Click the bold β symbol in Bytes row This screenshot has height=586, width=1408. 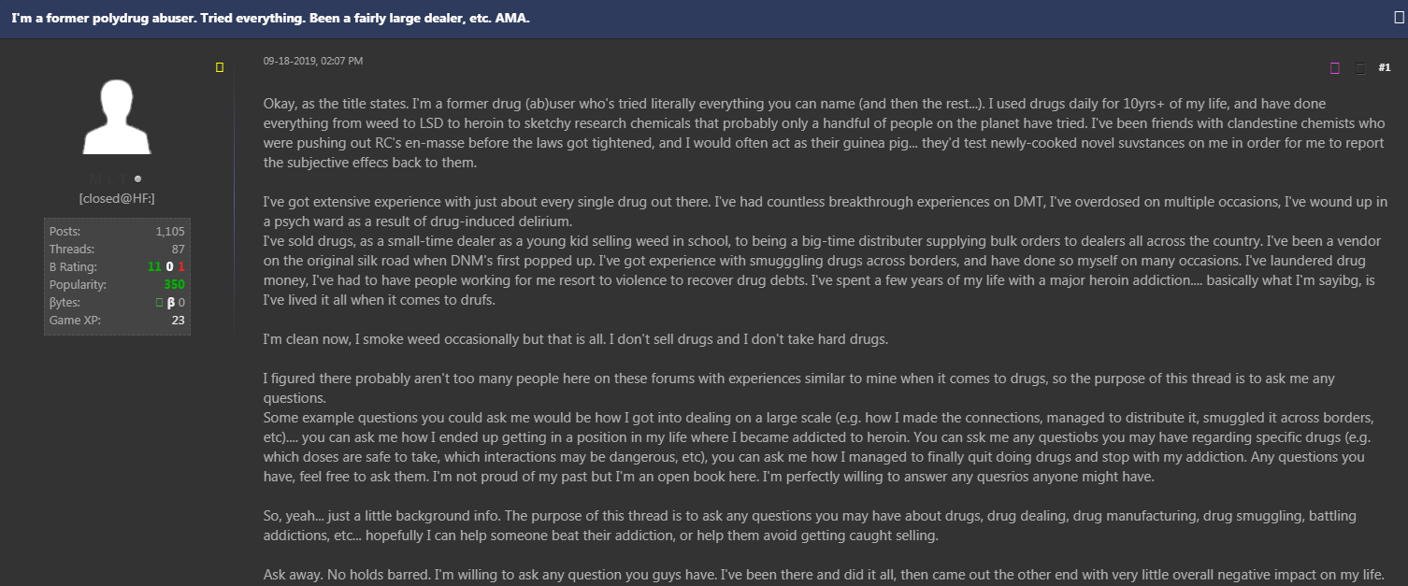pyautogui.click(x=170, y=303)
